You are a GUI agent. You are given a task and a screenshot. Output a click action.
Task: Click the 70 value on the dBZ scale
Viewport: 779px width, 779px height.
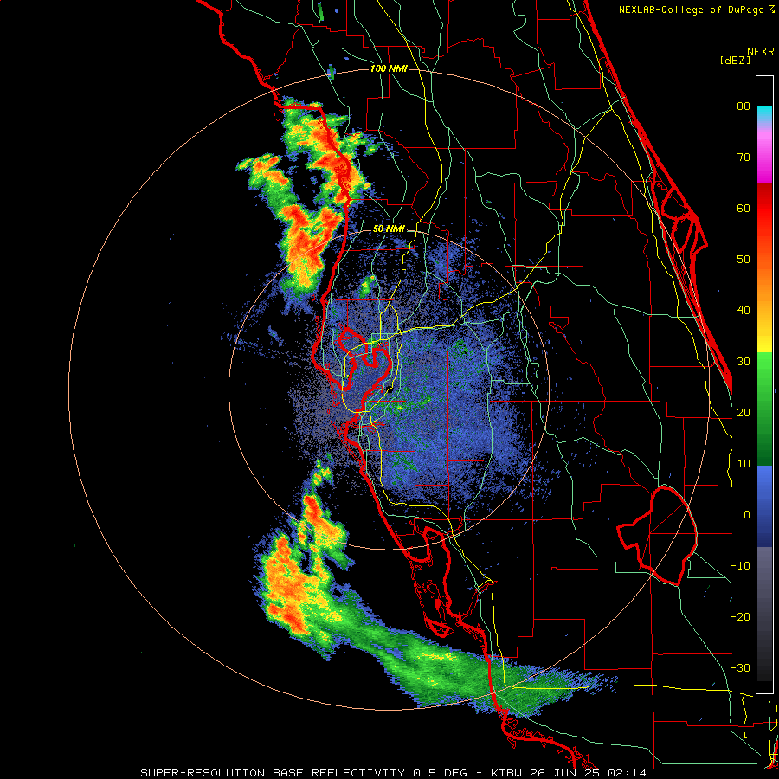744,158
